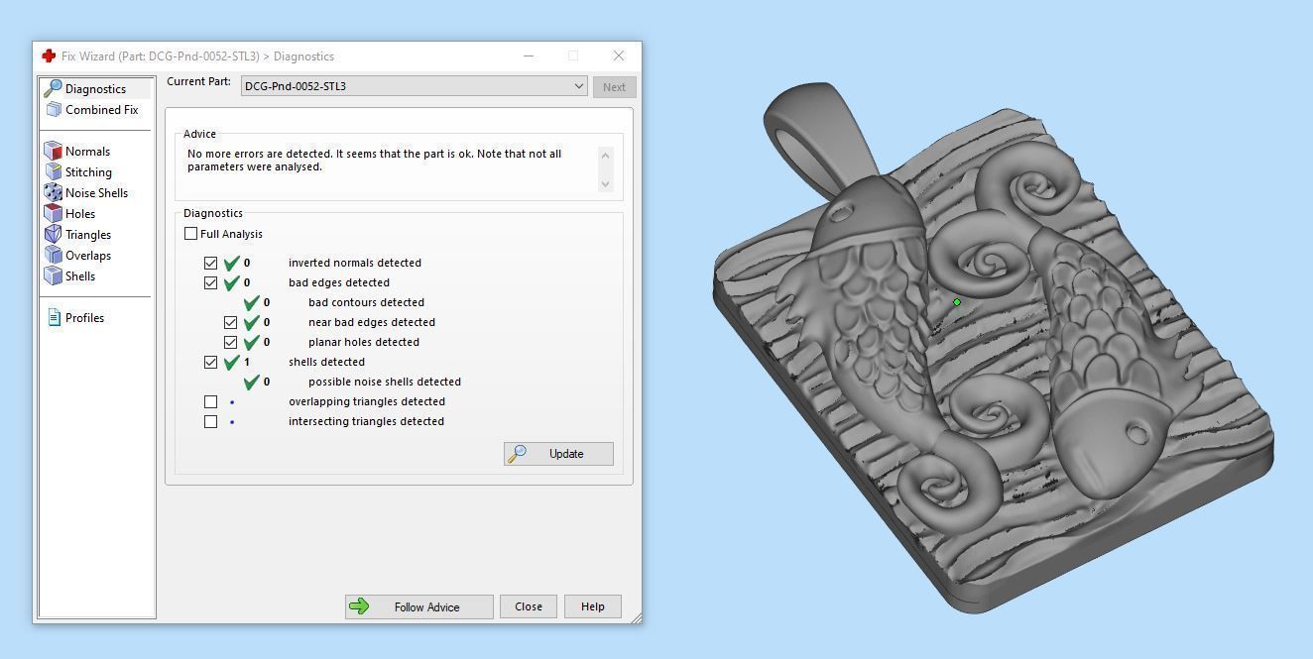Enable the Full Analysis checkbox
Viewport: 1313px width, 659px height.
[x=190, y=234]
